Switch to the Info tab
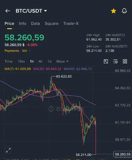The width and height of the screenshot is (132, 160). (x=22, y=23)
